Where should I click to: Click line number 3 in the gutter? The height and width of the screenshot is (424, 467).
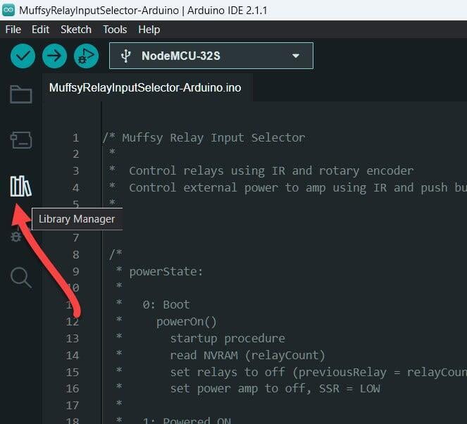[x=75, y=170]
